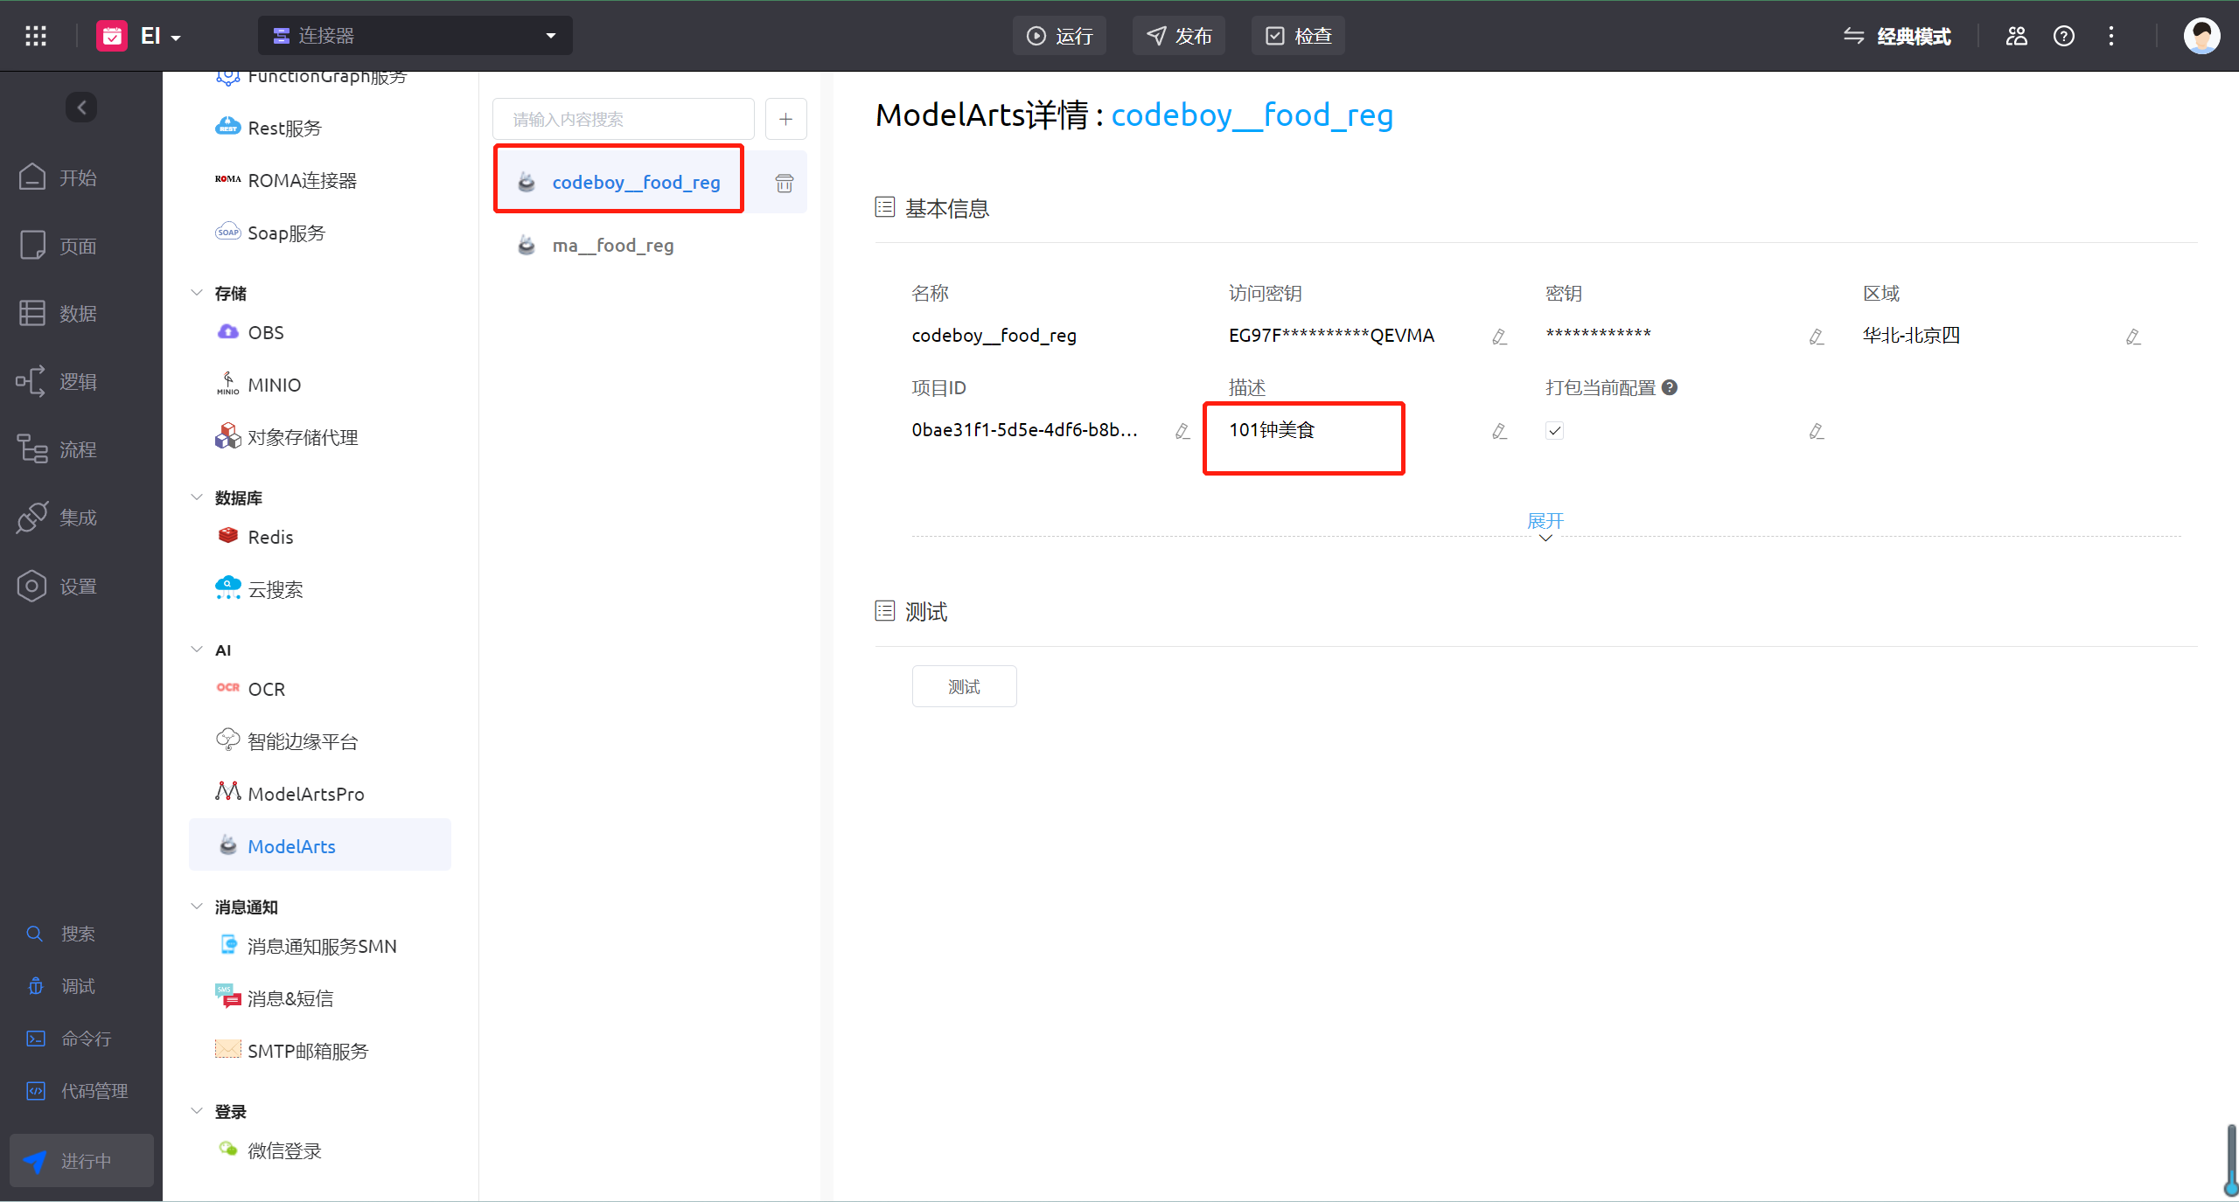Toggle the 打包当前配置 checkbox
Screen dimensions: 2239x1202
(x=1554, y=431)
